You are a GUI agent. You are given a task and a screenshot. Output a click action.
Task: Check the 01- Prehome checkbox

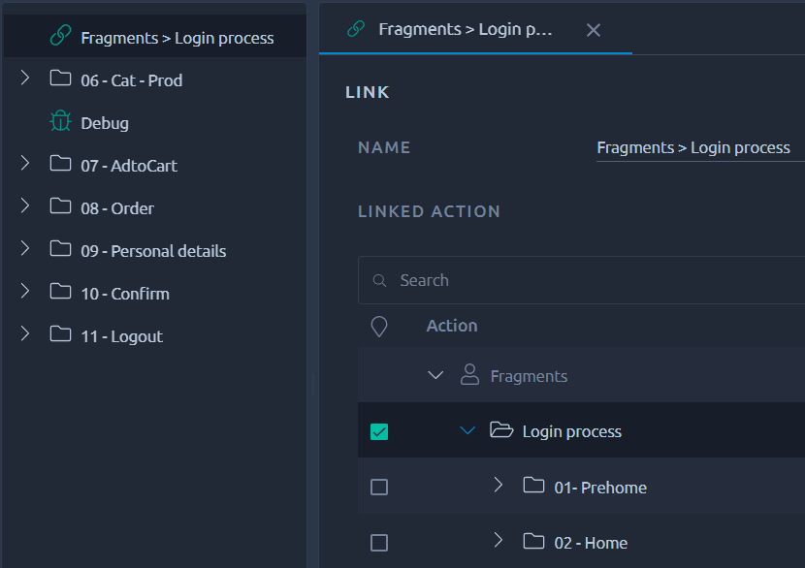coord(379,487)
